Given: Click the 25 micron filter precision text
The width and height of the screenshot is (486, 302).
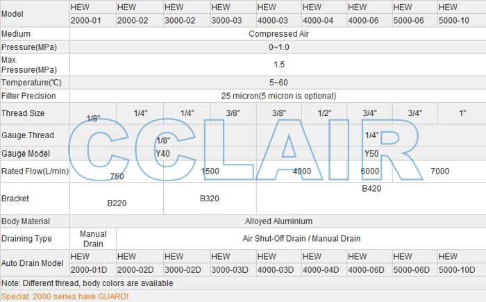Looking at the screenshot, I should pyautogui.click(x=278, y=96).
